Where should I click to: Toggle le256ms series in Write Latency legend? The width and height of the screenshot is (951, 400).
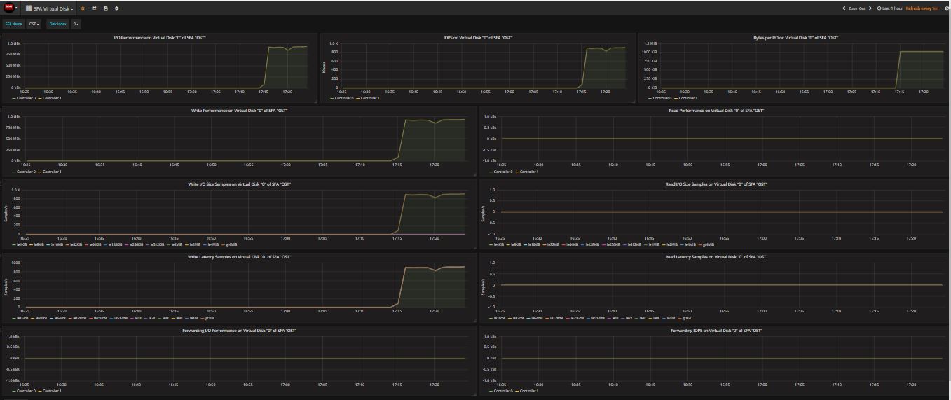(99, 318)
